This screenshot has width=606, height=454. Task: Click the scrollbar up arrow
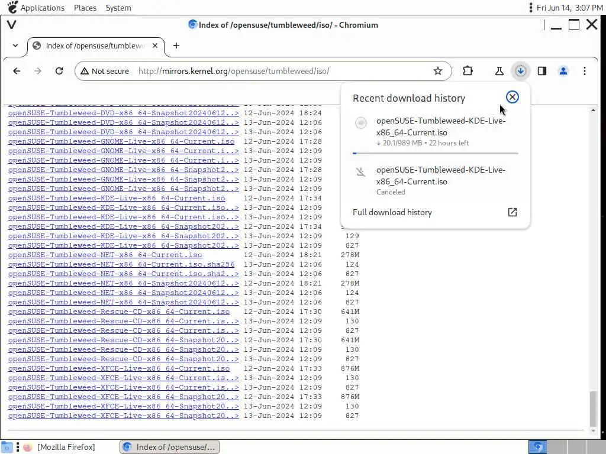pos(593,111)
